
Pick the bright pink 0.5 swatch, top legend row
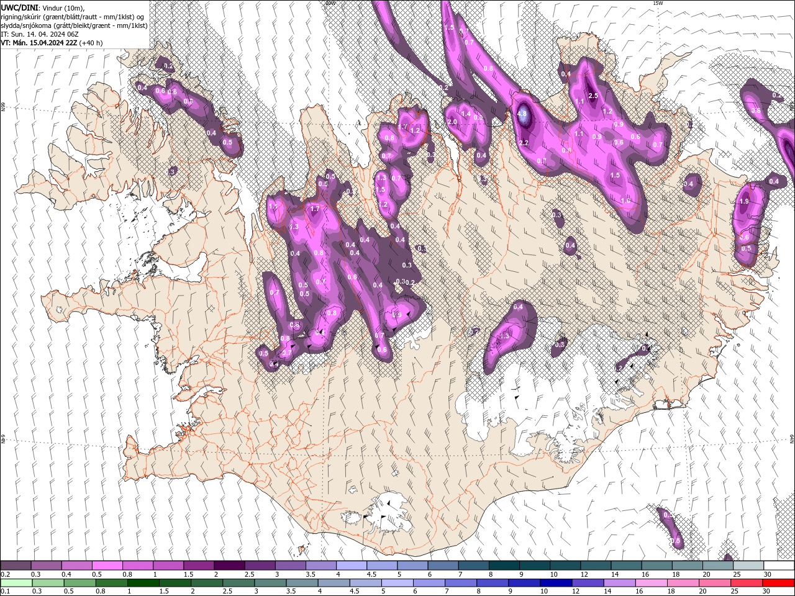point(107,566)
